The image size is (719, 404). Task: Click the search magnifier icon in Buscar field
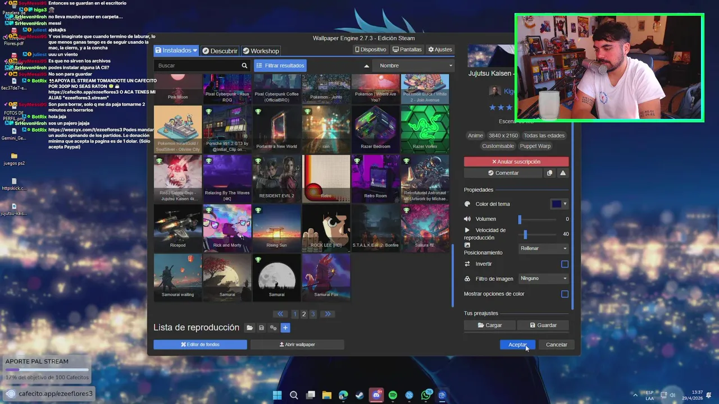click(x=244, y=66)
